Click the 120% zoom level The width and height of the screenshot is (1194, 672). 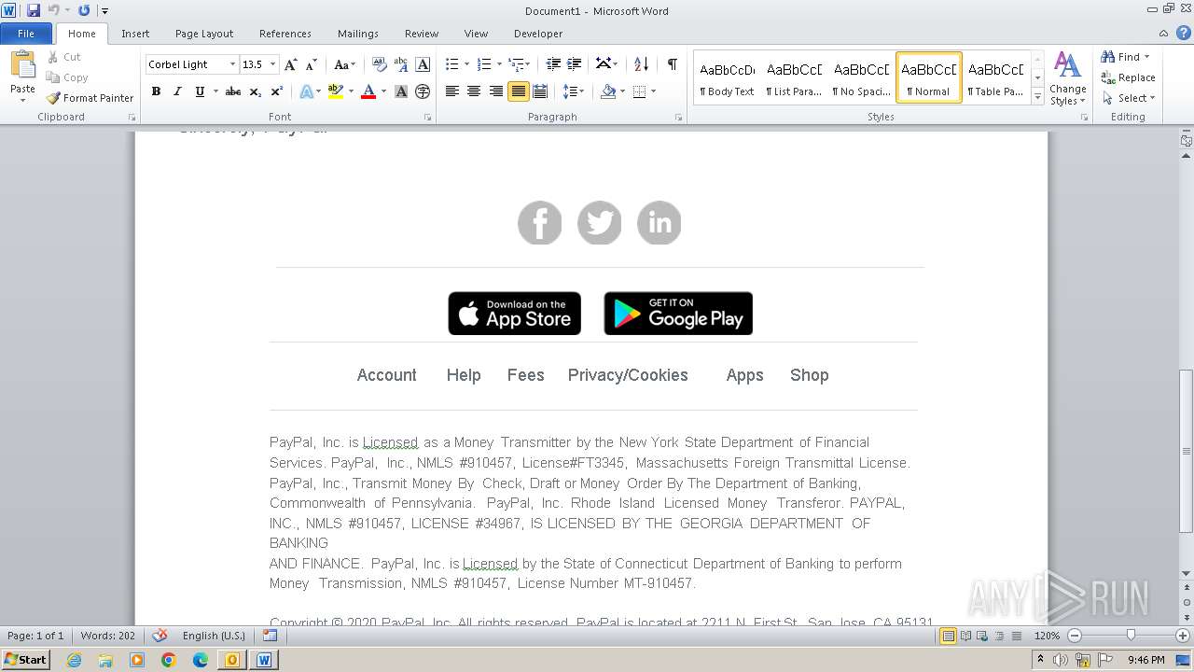pos(1047,636)
